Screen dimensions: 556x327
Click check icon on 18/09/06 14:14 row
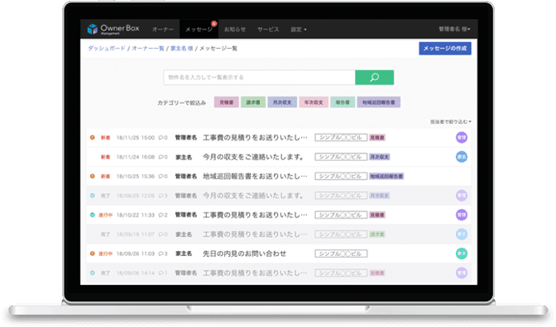92,272
